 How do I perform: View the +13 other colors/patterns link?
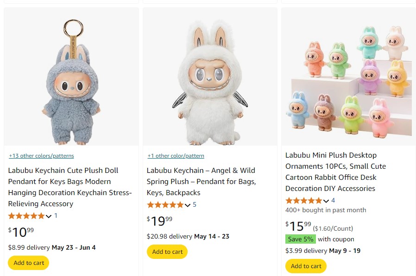tap(41, 156)
